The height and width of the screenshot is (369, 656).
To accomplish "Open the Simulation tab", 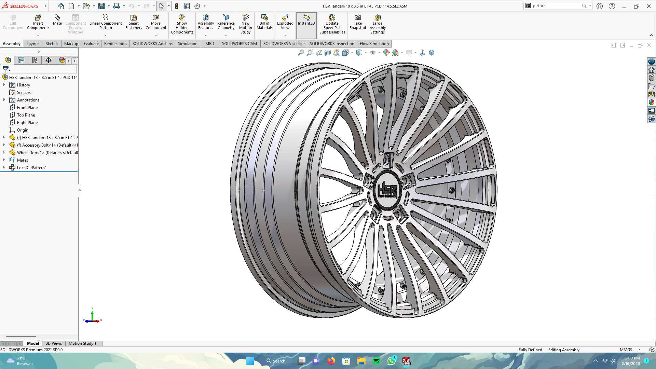I will (x=188, y=44).
